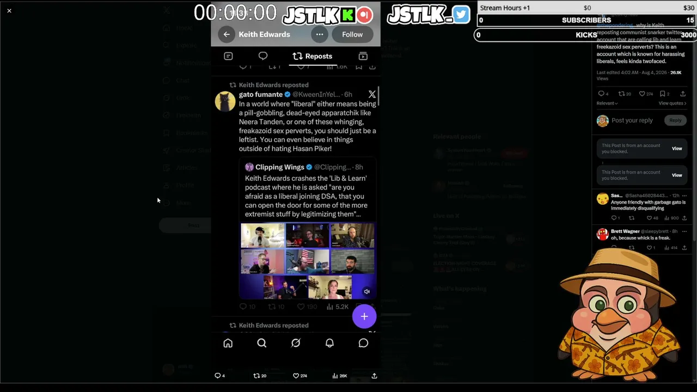Share using the bottom bar share icon
Screen dimensions: 697x392
point(374,376)
